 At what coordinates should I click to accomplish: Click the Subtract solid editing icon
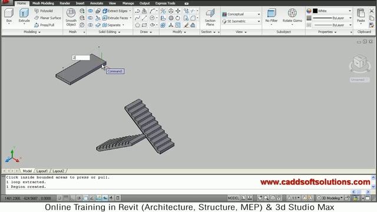[90, 18]
